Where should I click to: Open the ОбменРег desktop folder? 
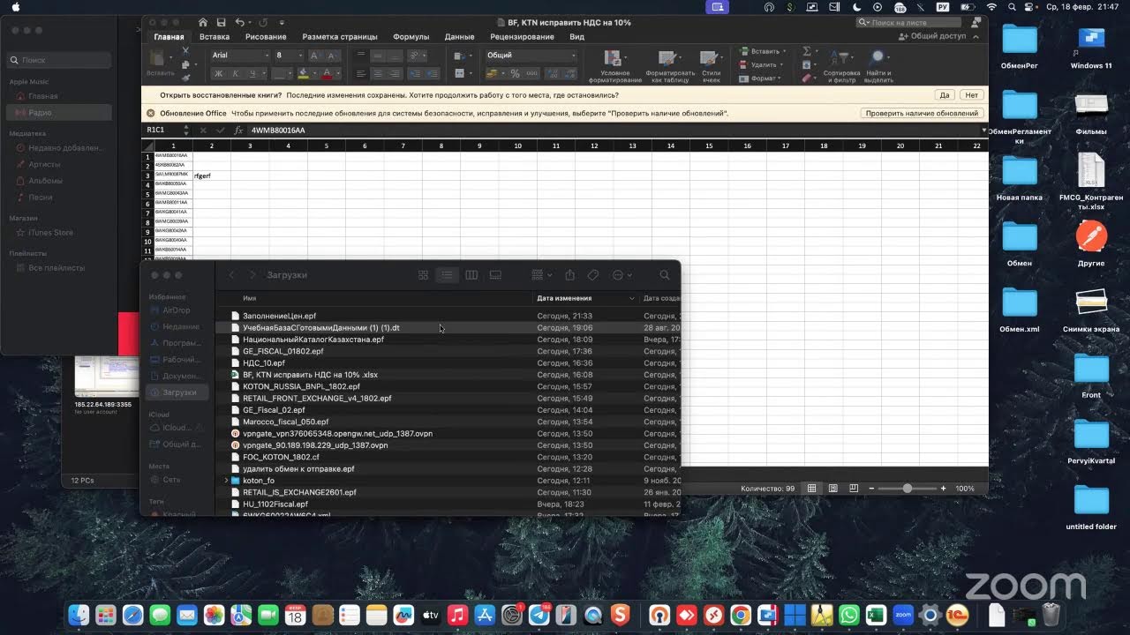(x=1020, y=47)
